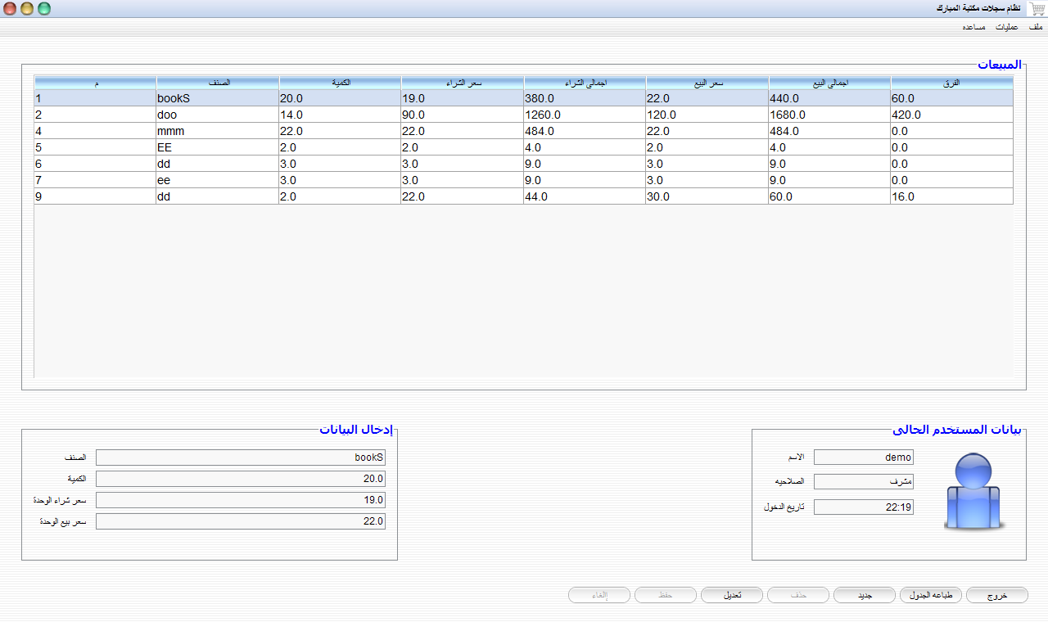Click the خروج (Exit) button
This screenshot has width=1048, height=622.
point(997,595)
